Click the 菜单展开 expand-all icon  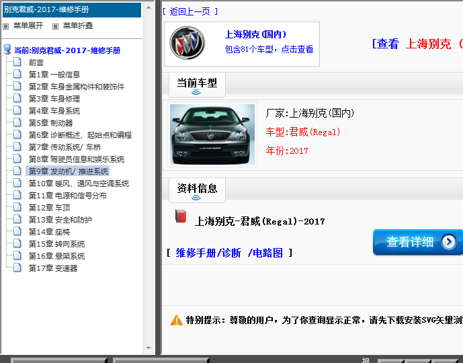[6, 26]
